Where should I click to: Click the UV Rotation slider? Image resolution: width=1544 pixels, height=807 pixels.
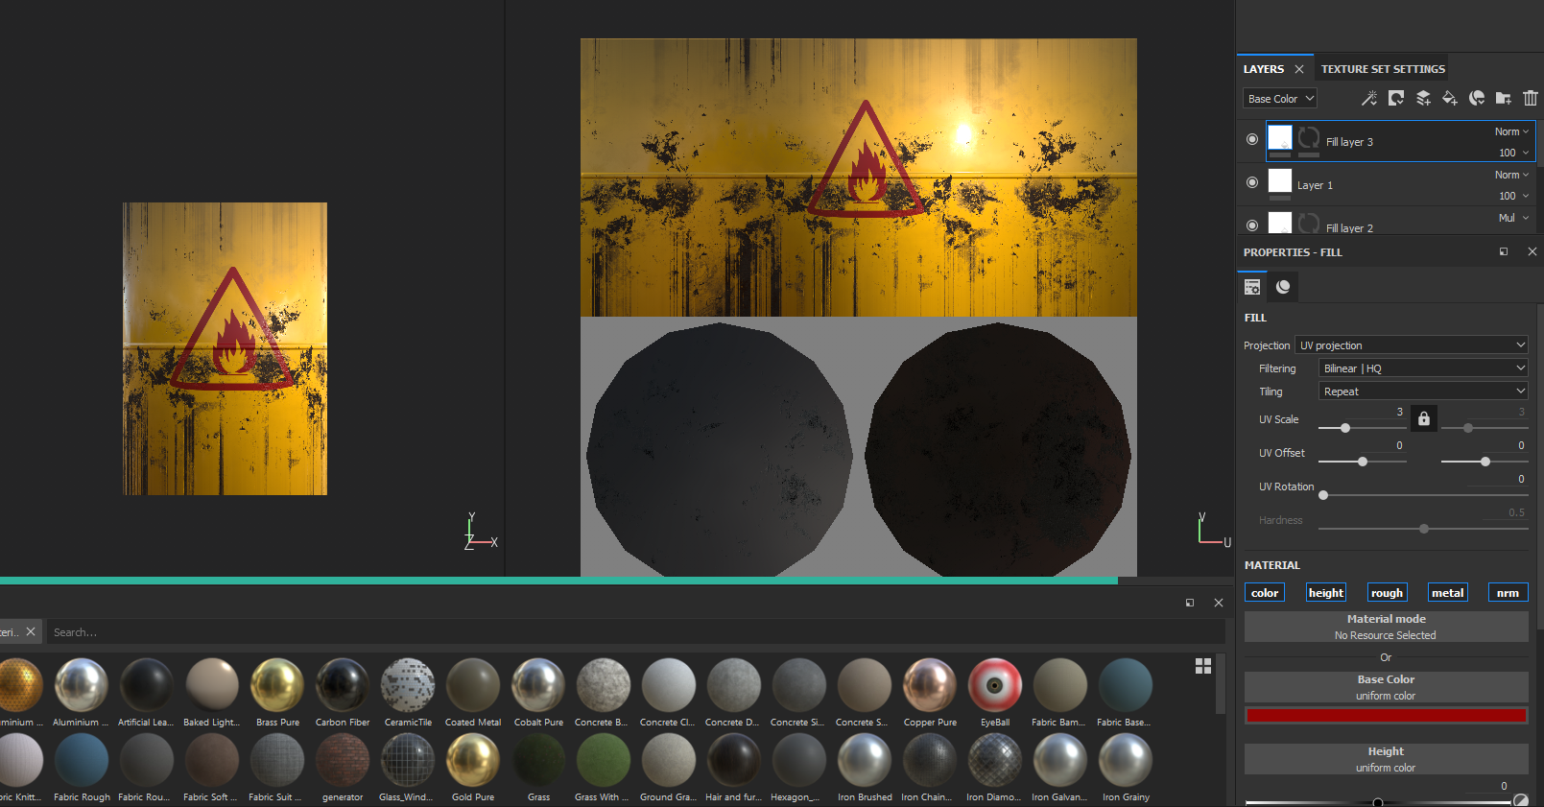tap(1423, 495)
